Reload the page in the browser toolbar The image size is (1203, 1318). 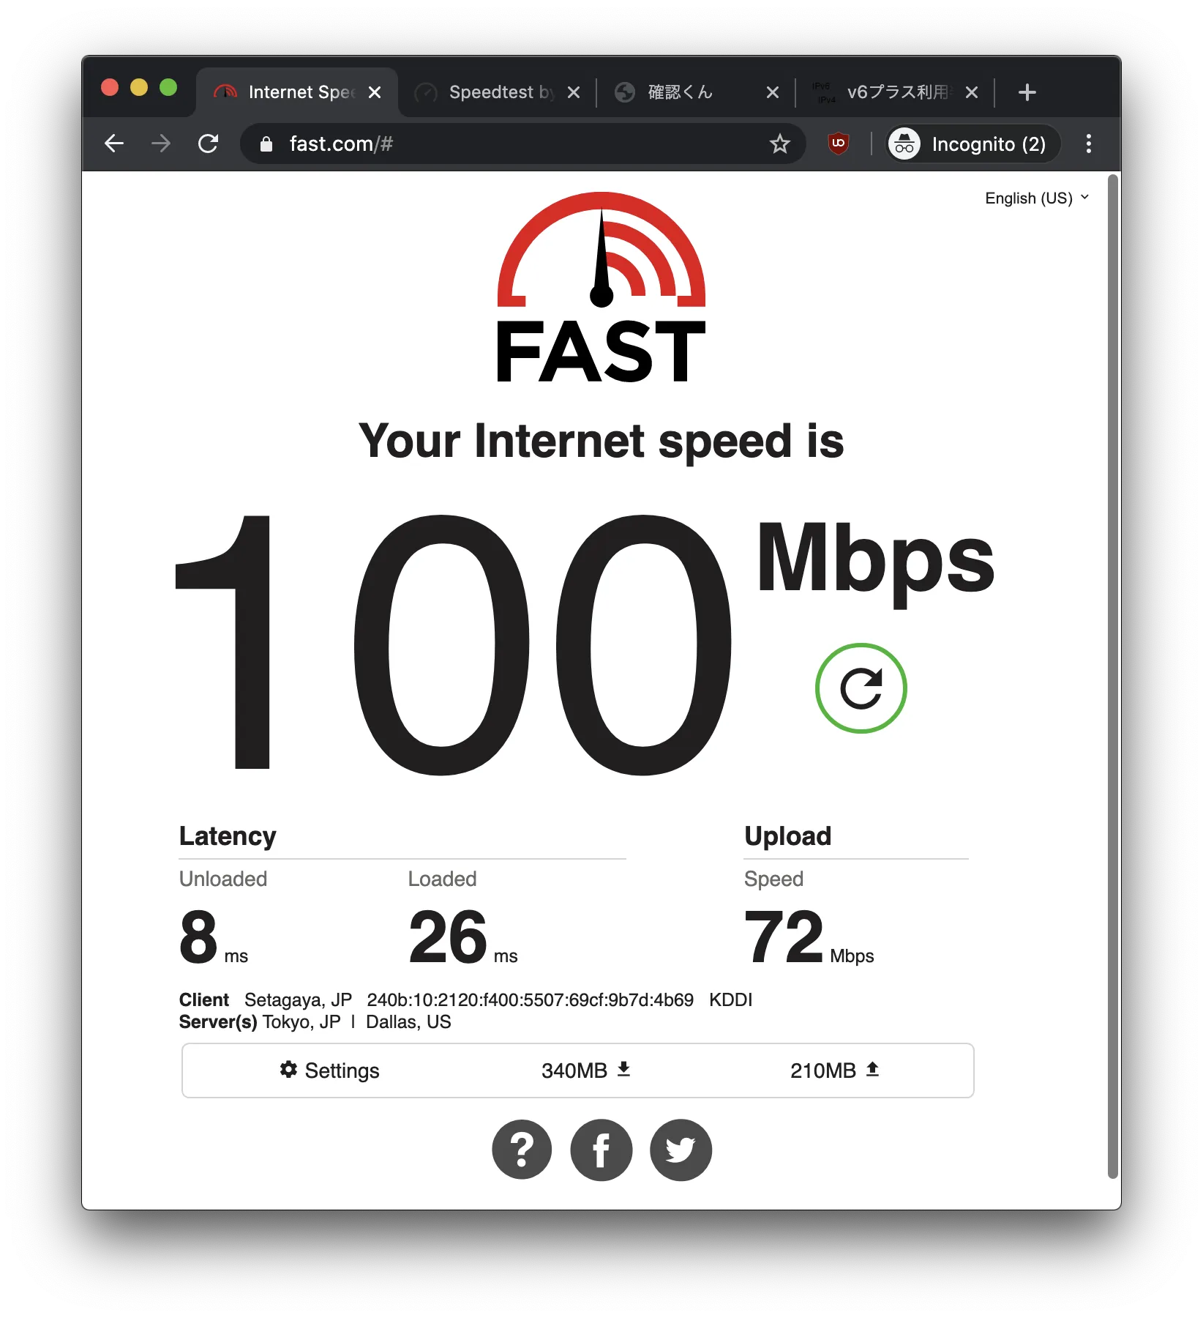209,144
